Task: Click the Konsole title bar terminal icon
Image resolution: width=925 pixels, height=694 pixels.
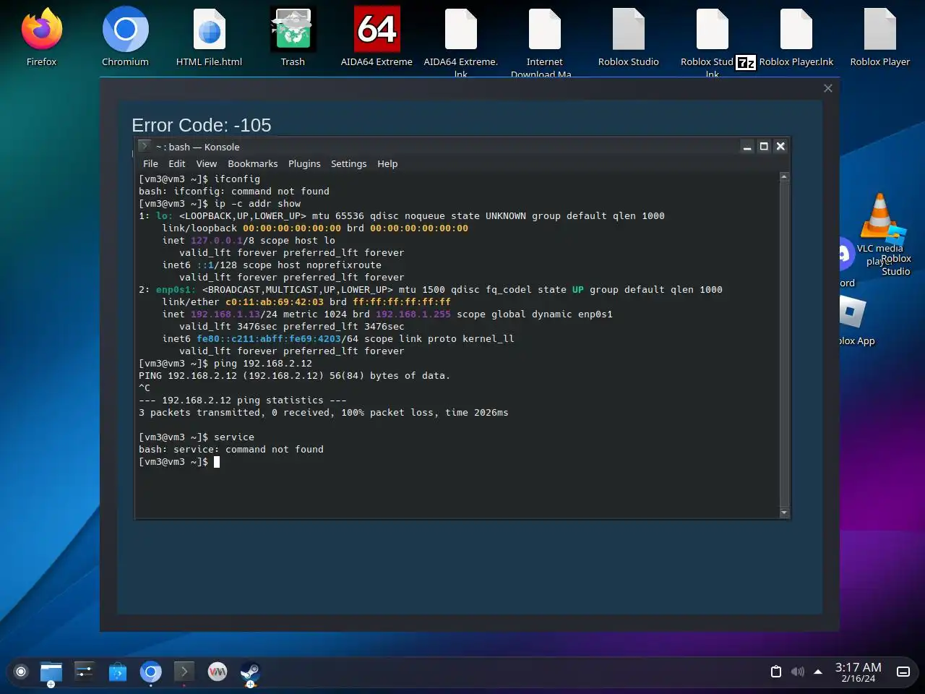Action: [x=144, y=146]
